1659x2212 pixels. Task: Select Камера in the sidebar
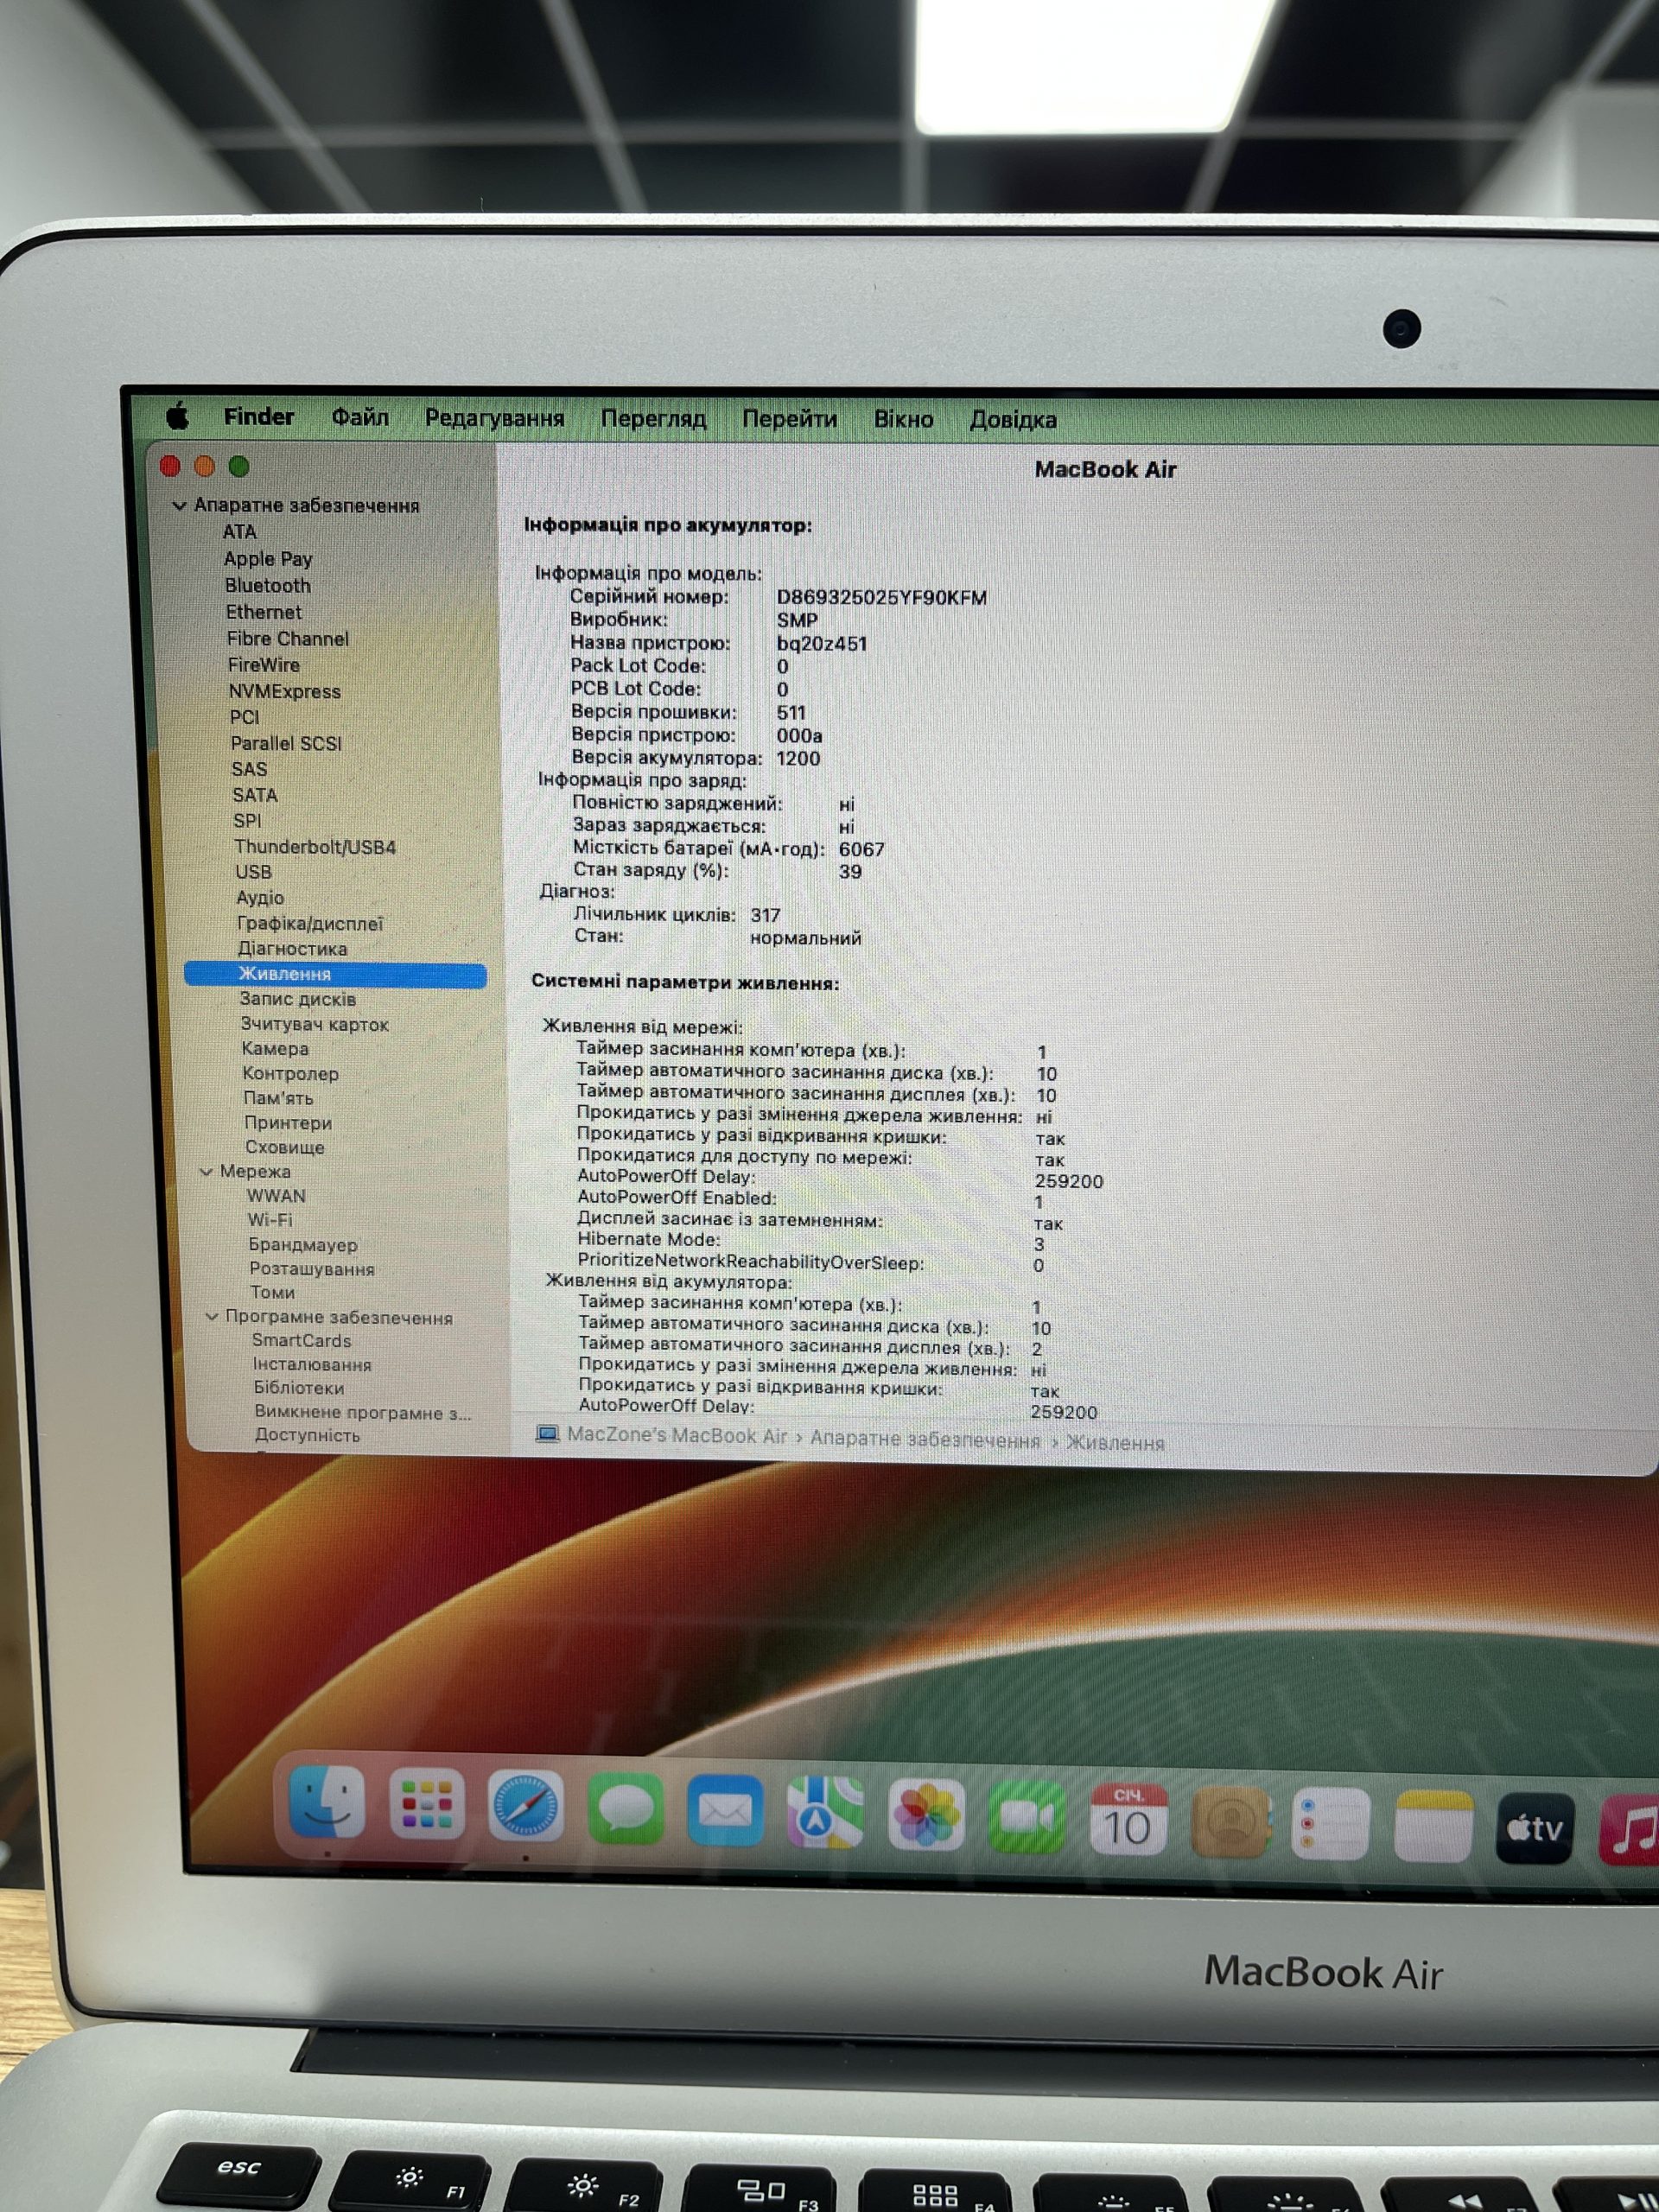[x=275, y=1048]
